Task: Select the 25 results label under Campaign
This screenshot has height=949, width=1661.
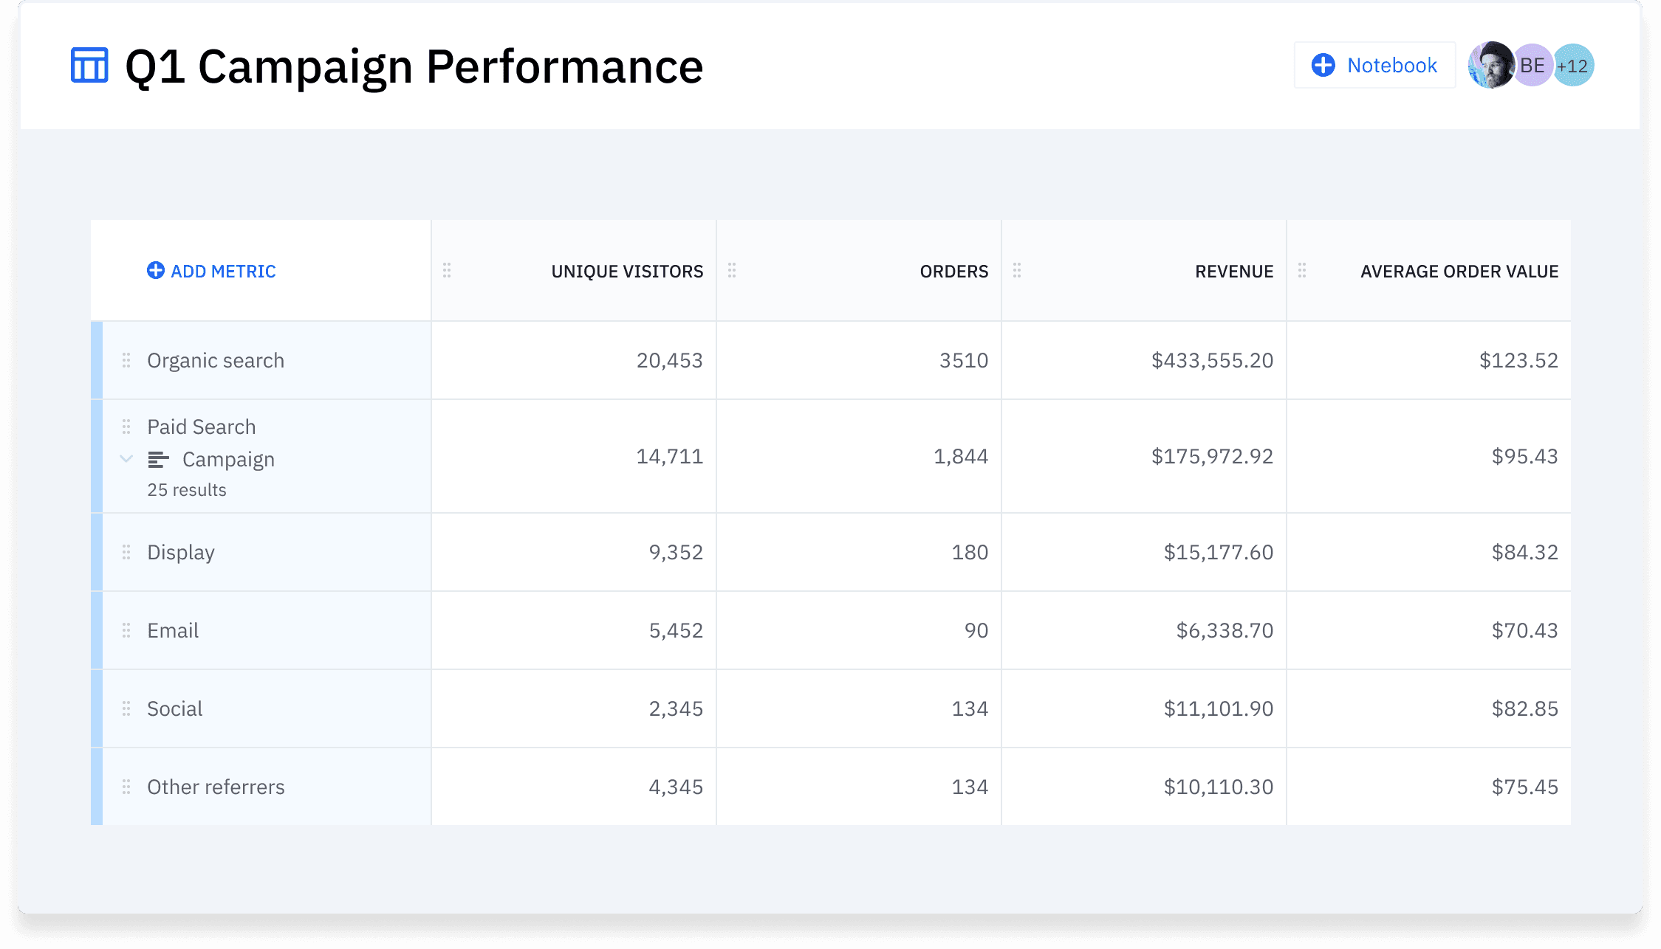Action: (x=186, y=489)
